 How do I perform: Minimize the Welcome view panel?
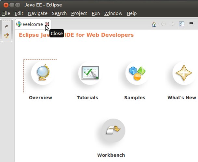[x=191, y=23]
